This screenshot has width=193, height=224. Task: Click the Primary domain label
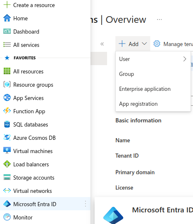point(135,172)
